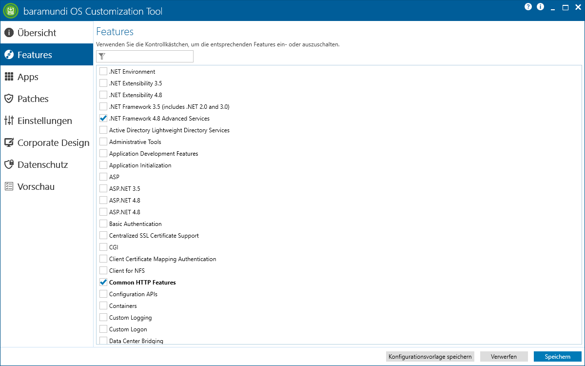This screenshot has width=585, height=366.
Task: Click the Vorschau checklist icon
Action: click(x=9, y=186)
